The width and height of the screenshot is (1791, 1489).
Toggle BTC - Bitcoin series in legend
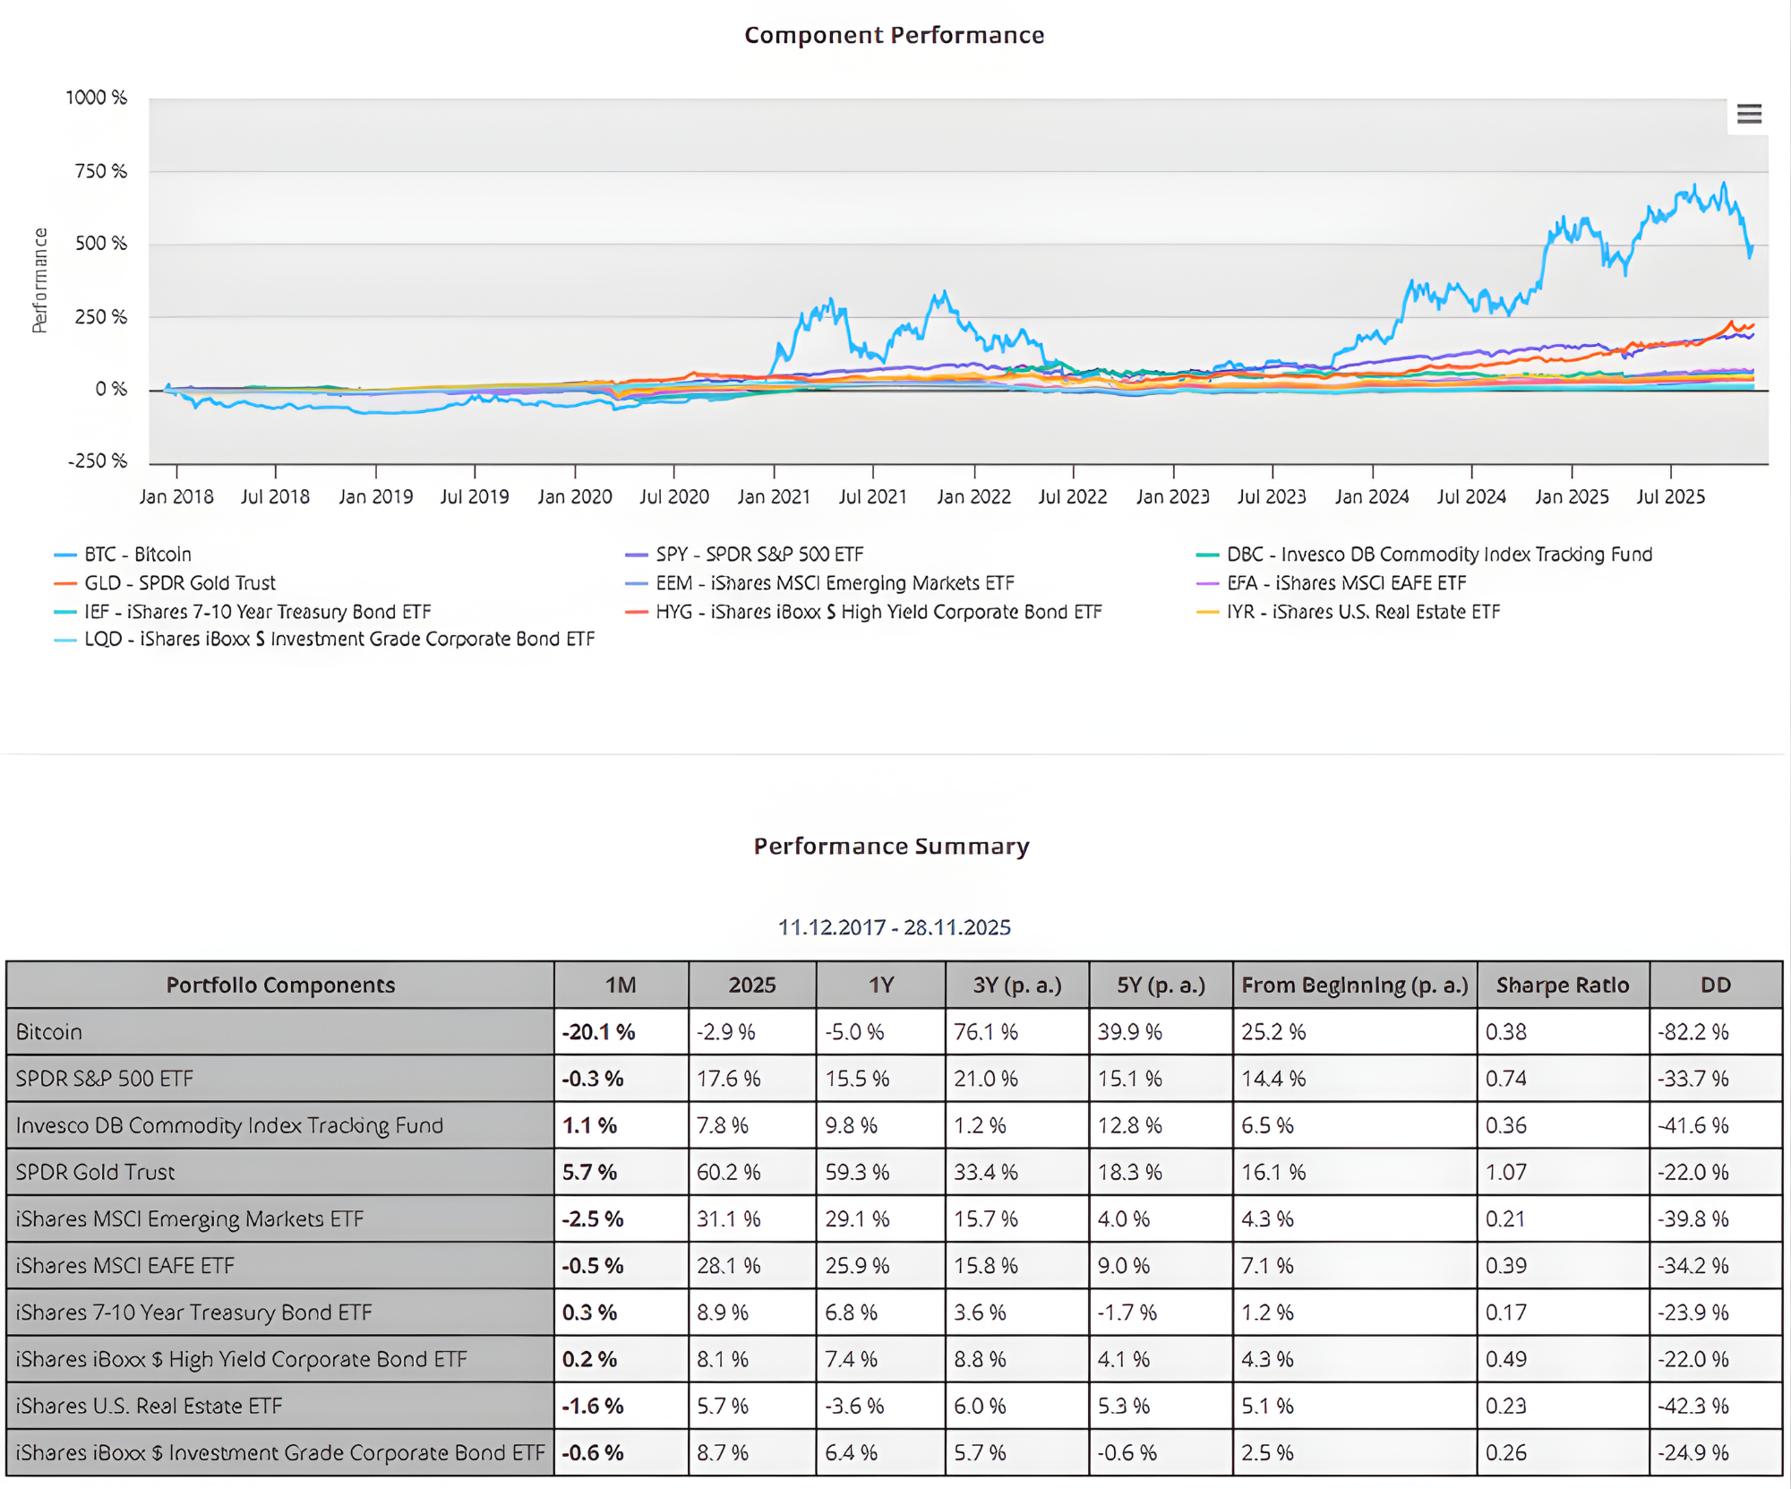pos(137,555)
